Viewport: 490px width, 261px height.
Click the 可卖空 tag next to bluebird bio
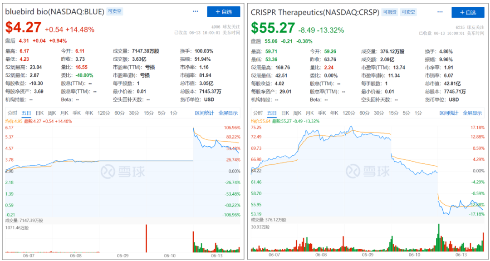click(115, 11)
